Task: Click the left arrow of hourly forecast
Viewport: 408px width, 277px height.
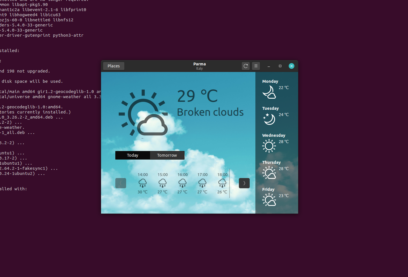Action: [120, 183]
